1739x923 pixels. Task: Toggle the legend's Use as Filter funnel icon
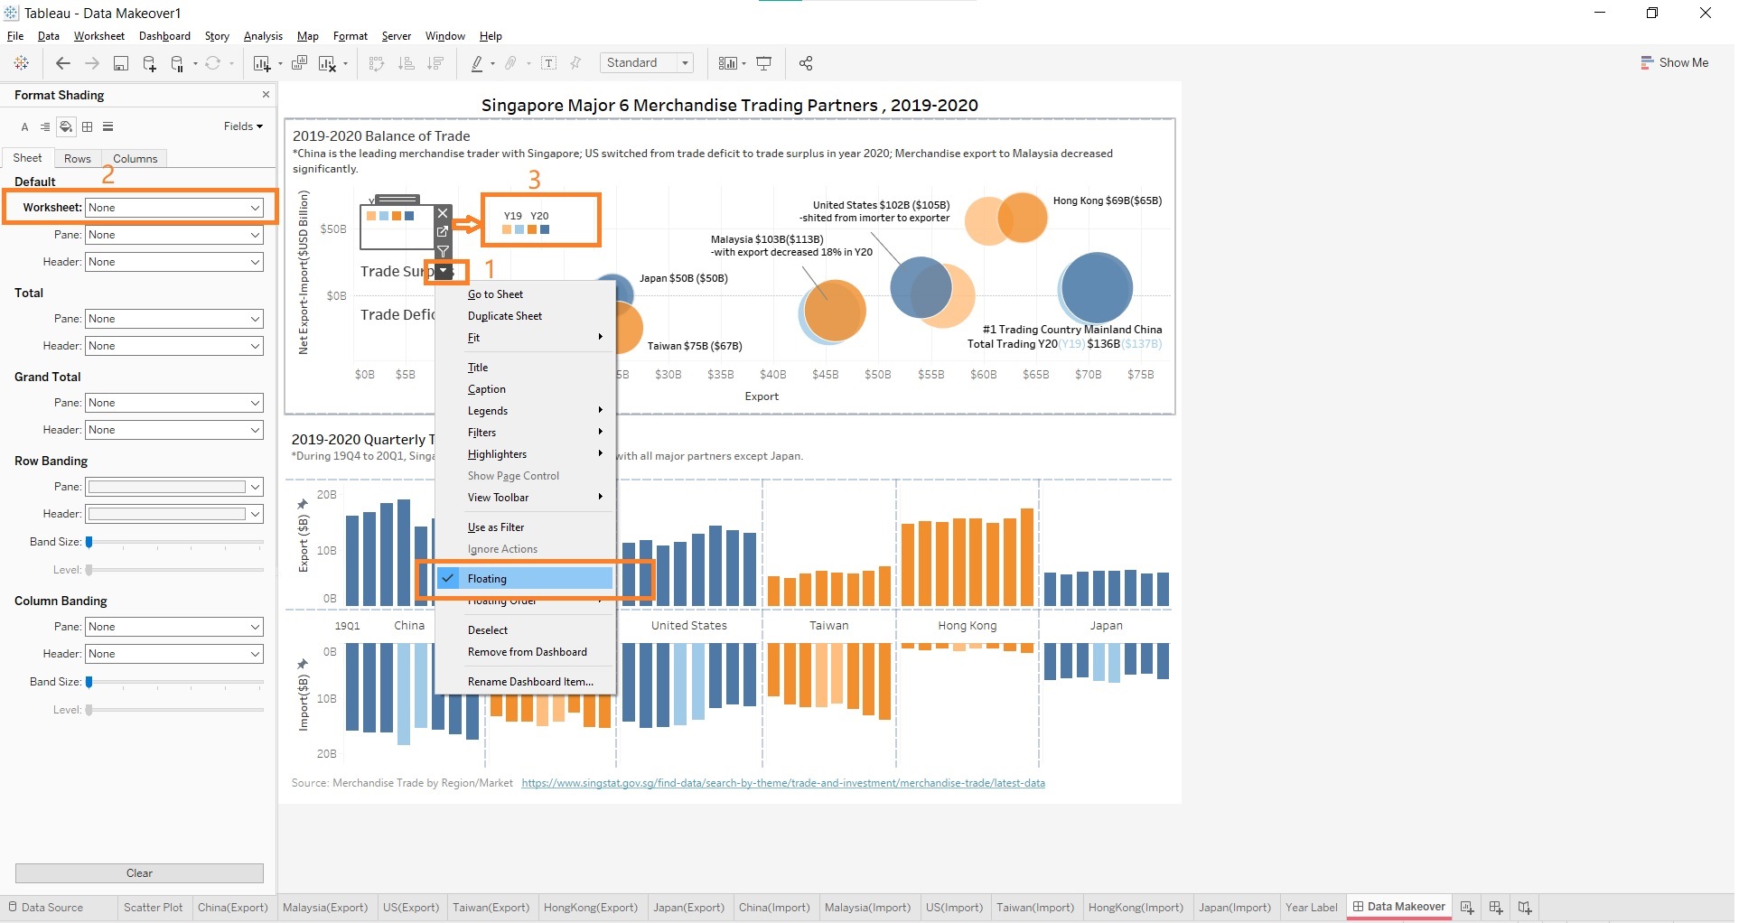pyautogui.click(x=443, y=251)
